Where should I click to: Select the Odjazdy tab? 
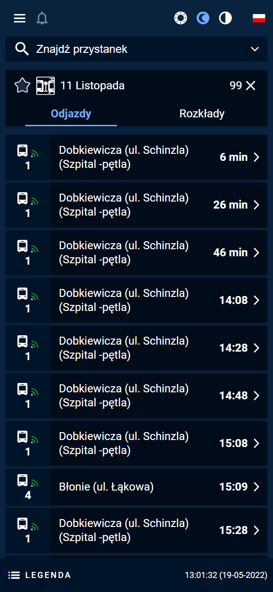tap(71, 114)
